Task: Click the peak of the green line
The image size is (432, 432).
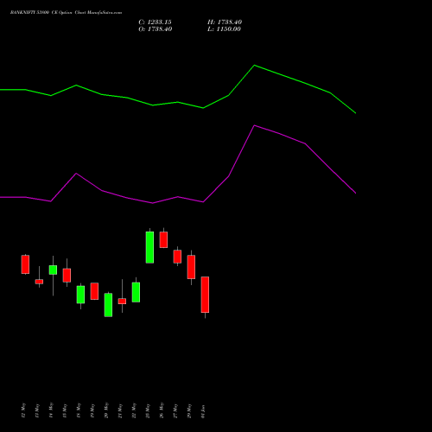Action: [254, 66]
